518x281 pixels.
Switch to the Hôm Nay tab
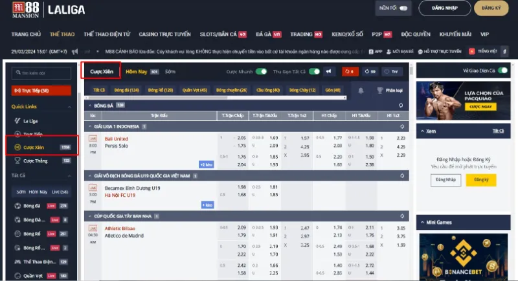pyautogui.click(x=136, y=72)
